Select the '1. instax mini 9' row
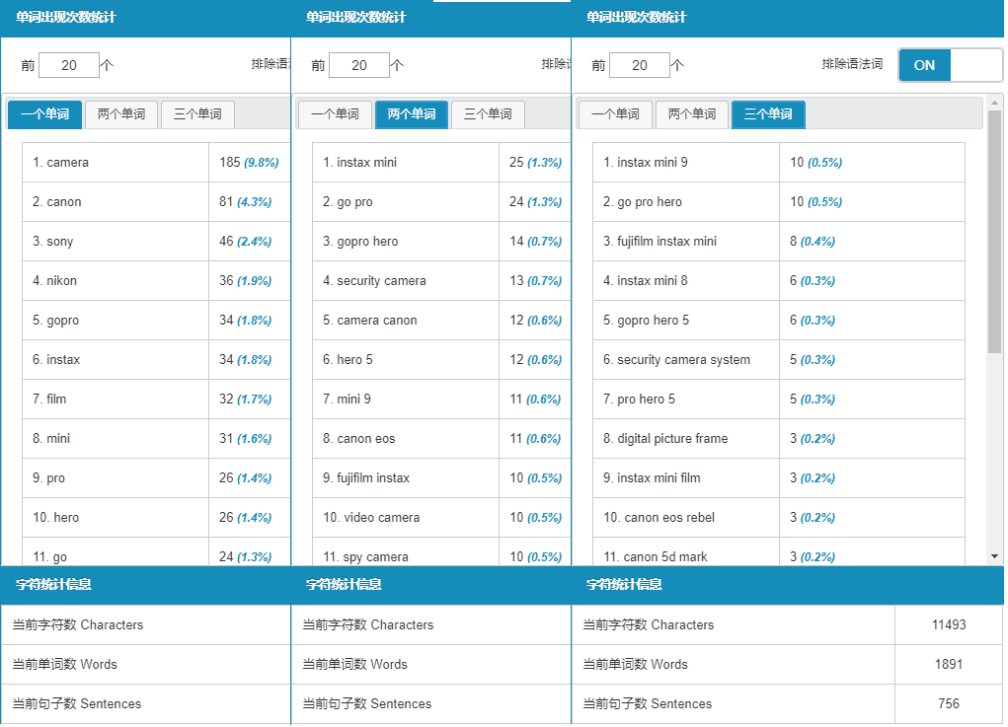1008x727 pixels. click(779, 162)
